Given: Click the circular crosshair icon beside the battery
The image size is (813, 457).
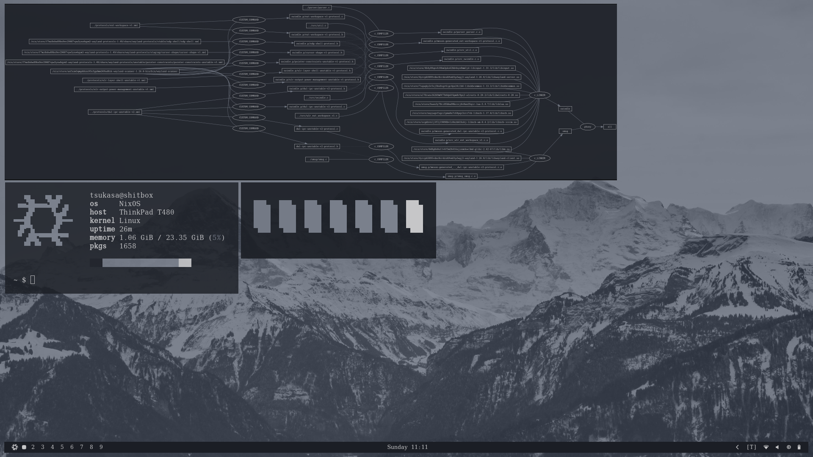Looking at the screenshot, I should coord(788,447).
